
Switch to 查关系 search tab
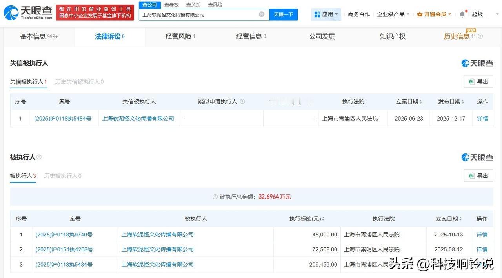(193, 5)
